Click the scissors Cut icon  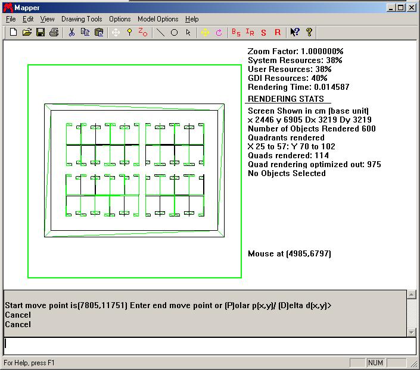[x=71, y=32]
